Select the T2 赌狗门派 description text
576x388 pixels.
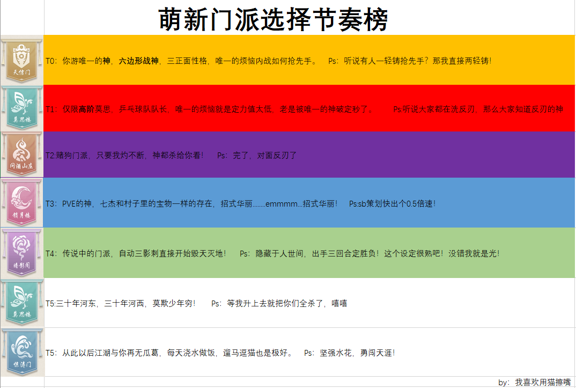tap(124, 156)
